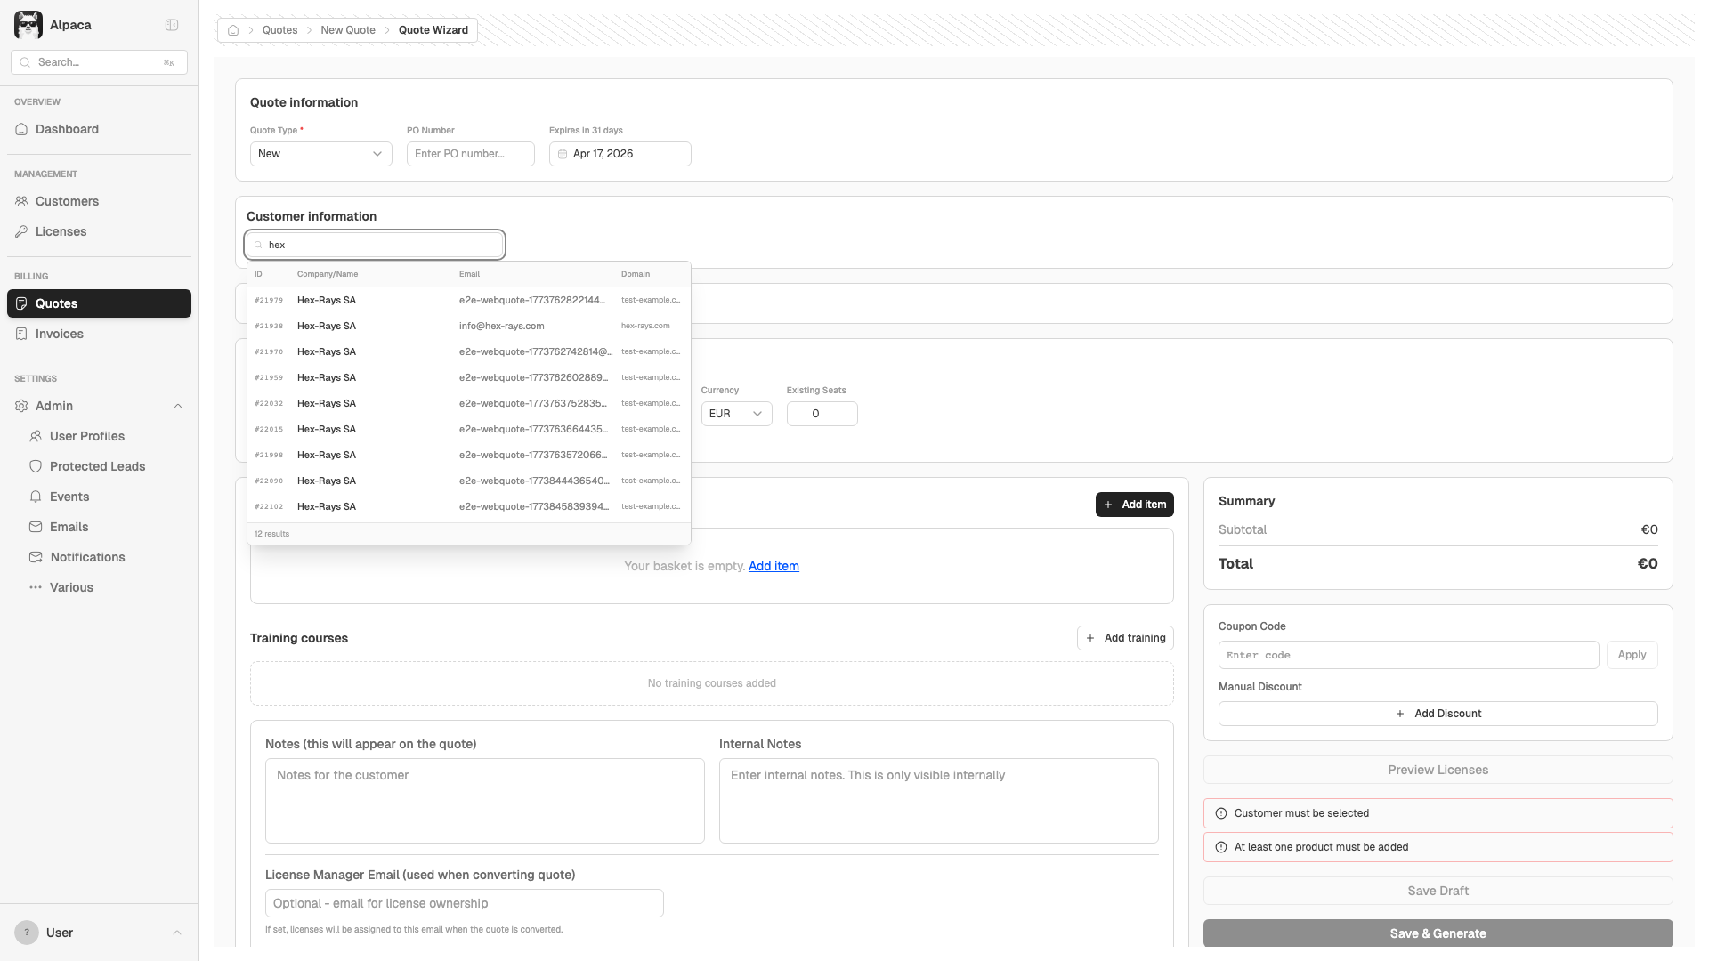Open the EUR currency dropdown
1709x961 pixels.
pos(736,414)
